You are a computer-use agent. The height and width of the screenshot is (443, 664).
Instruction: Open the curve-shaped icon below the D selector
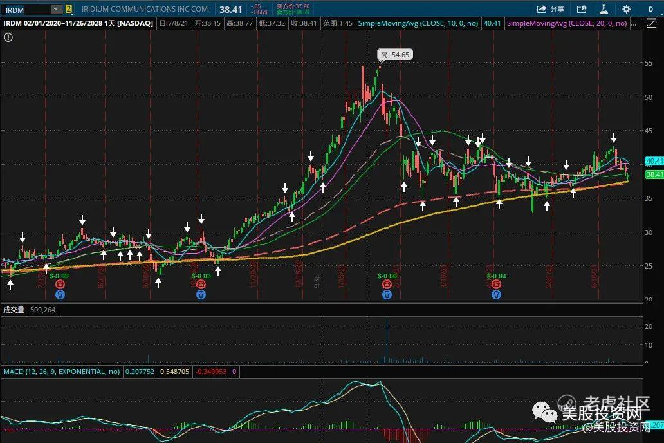pos(651,24)
